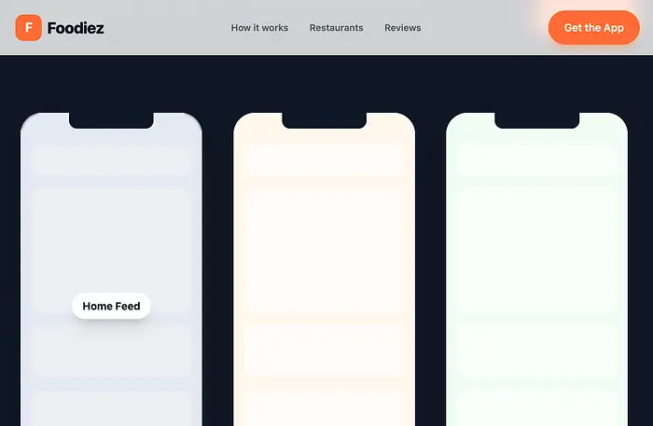Open the Reviews nav link
This screenshot has height=426, width=653.
pyautogui.click(x=402, y=28)
